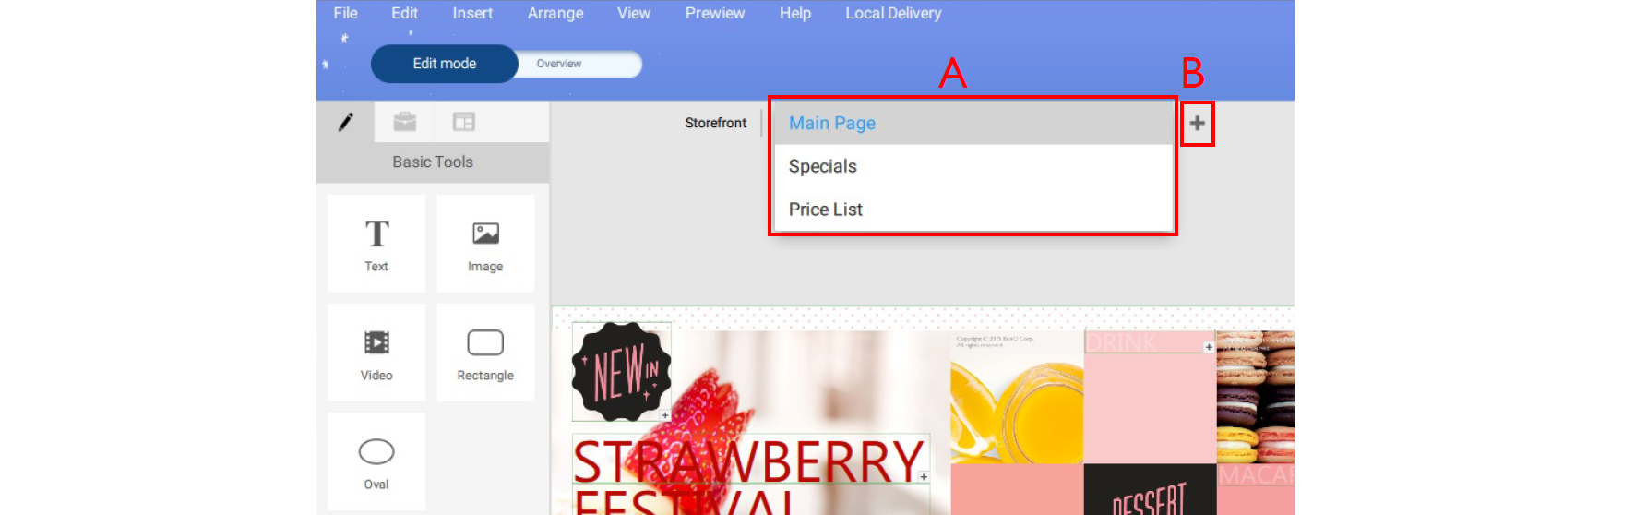Select the NEW IN badge image
The image size is (1635, 515).
coord(622,372)
